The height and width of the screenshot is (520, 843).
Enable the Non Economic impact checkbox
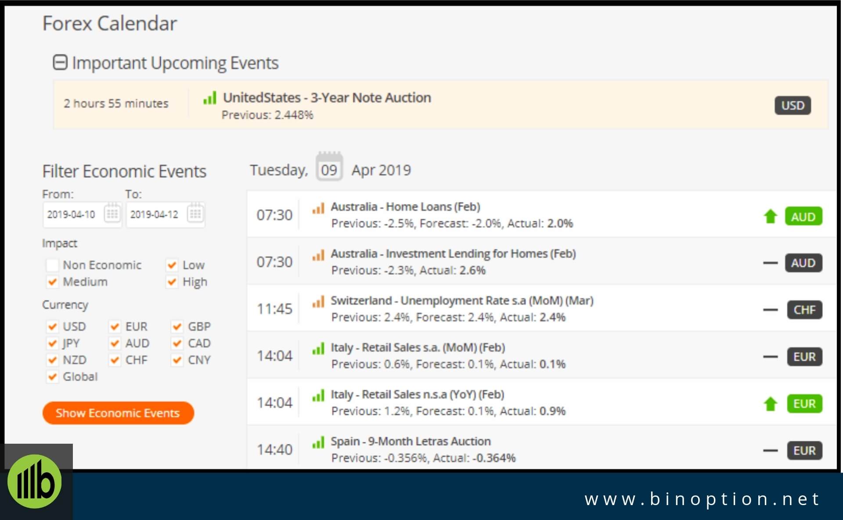coord(52,265)
